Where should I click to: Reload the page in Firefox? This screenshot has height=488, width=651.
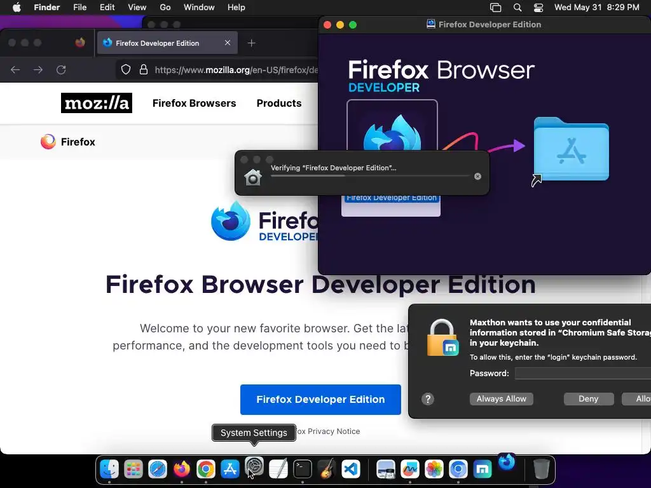61,70
